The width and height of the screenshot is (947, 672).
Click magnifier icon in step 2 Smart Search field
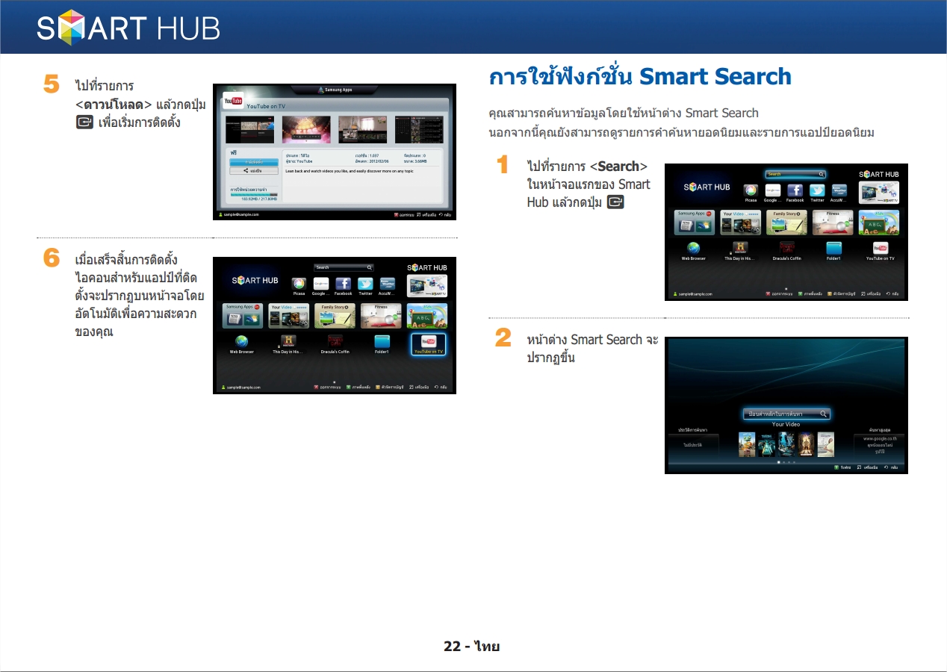[823, 414]
